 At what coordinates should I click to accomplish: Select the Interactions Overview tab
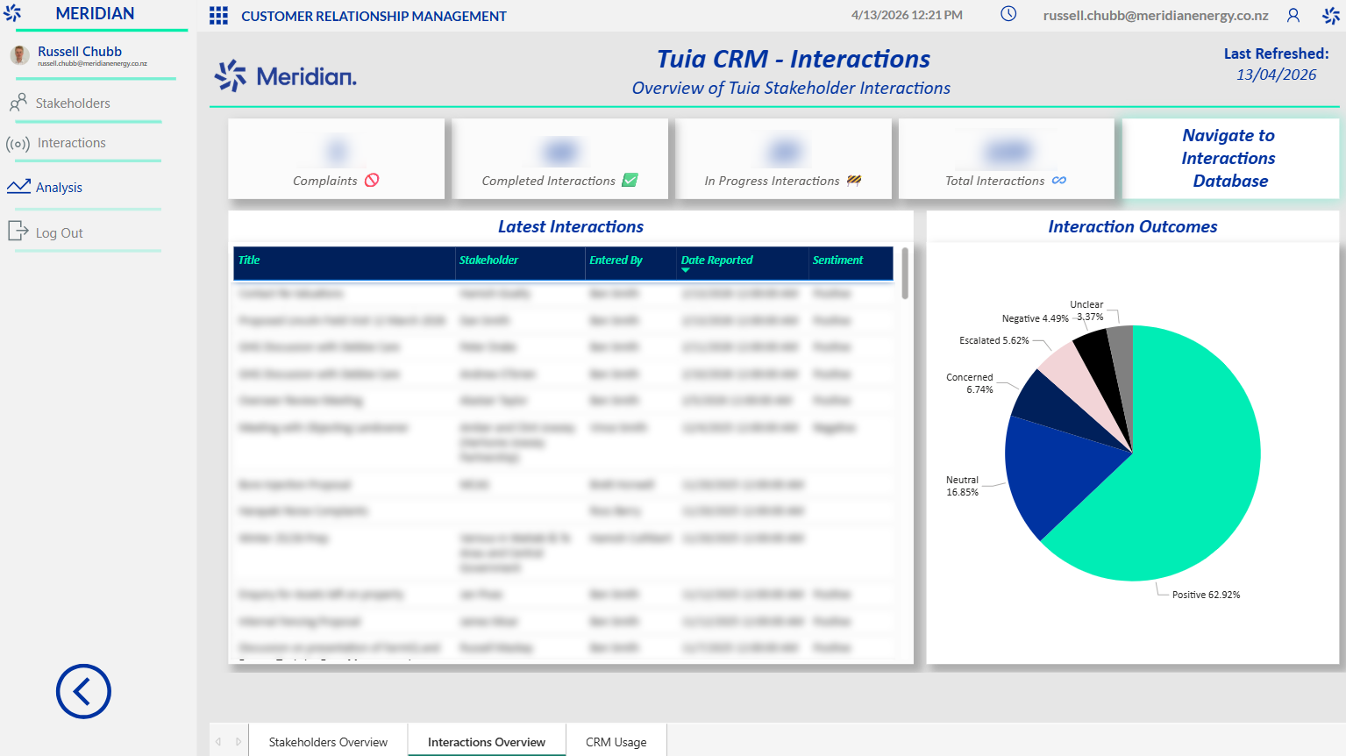(487, 741)
